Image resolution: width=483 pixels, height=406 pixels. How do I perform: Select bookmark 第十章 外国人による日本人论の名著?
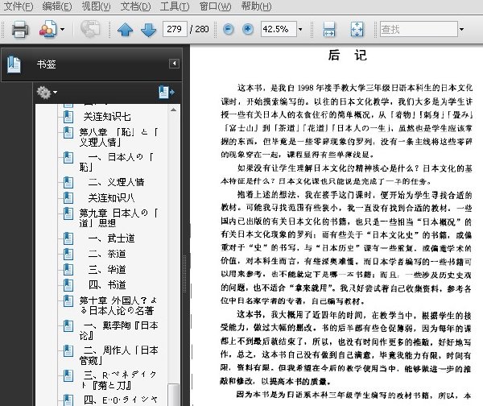118,305
